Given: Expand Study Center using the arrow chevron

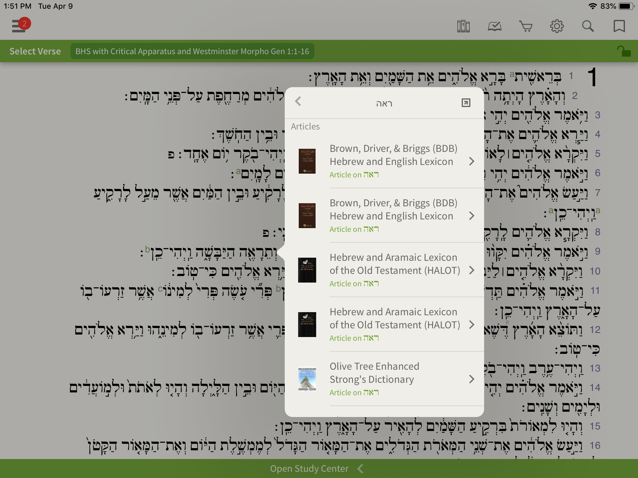Looking at the screenshot, I should tap(360, 469).
